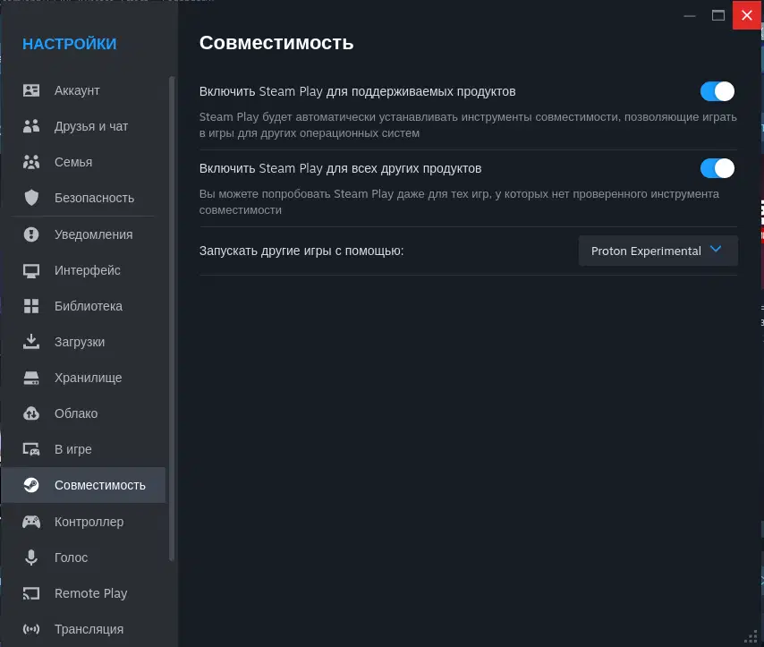Click the Security shield icon
Viewport: 764px width, 647px height.
[31, 198]
